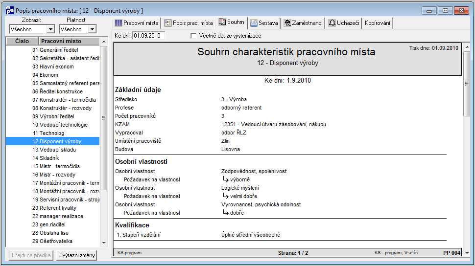Select 10 Vedoucí technologie row

pos(53,125)
